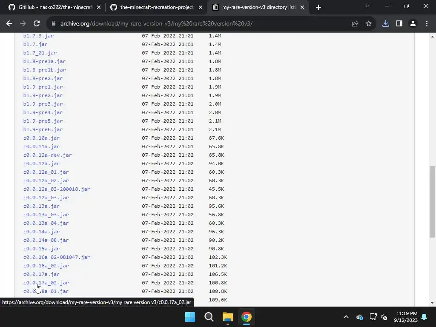Open the b1.9-pre5.jar link
The width and height of the screenshot is (436, 327).
click(x=43, y=121)
